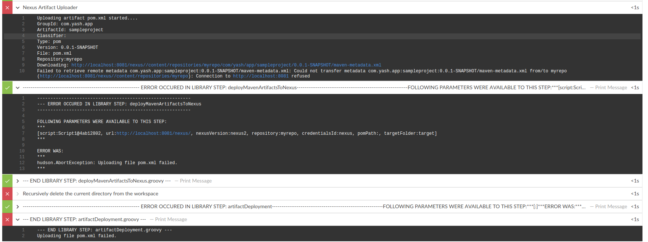
Task: Click the red failed status icon for Nexus Artifact Uploader
Action: coord(7,7)
